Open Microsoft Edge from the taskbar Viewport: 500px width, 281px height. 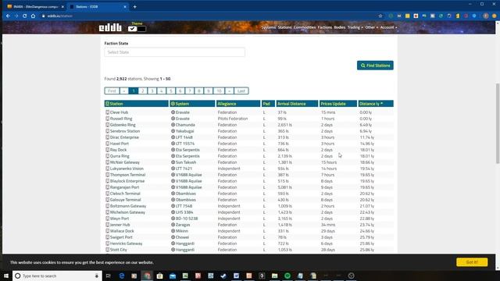(122, 276)
